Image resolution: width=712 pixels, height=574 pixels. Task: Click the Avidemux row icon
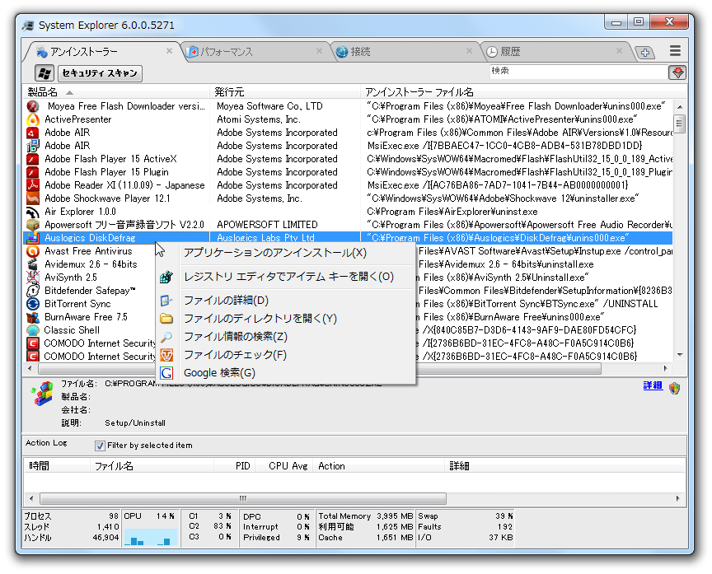[x=33, y=264]
